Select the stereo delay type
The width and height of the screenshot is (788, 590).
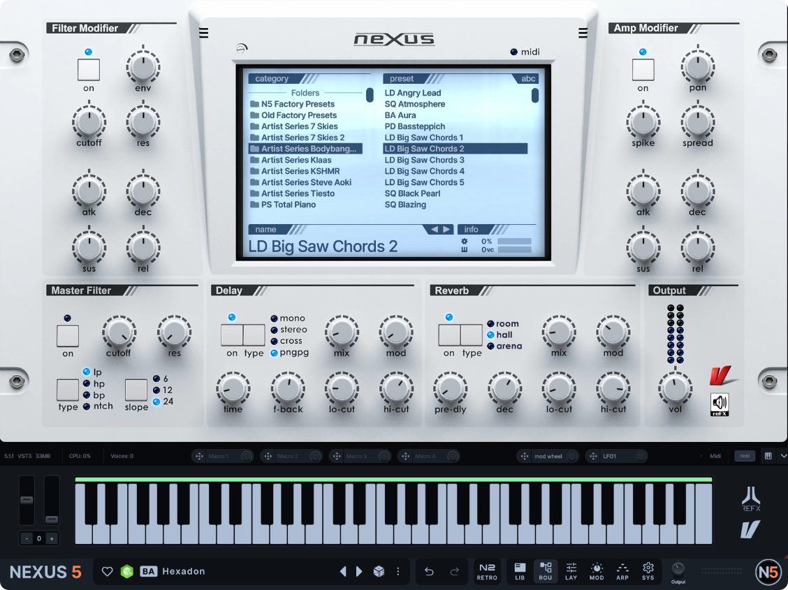[289, 330]
